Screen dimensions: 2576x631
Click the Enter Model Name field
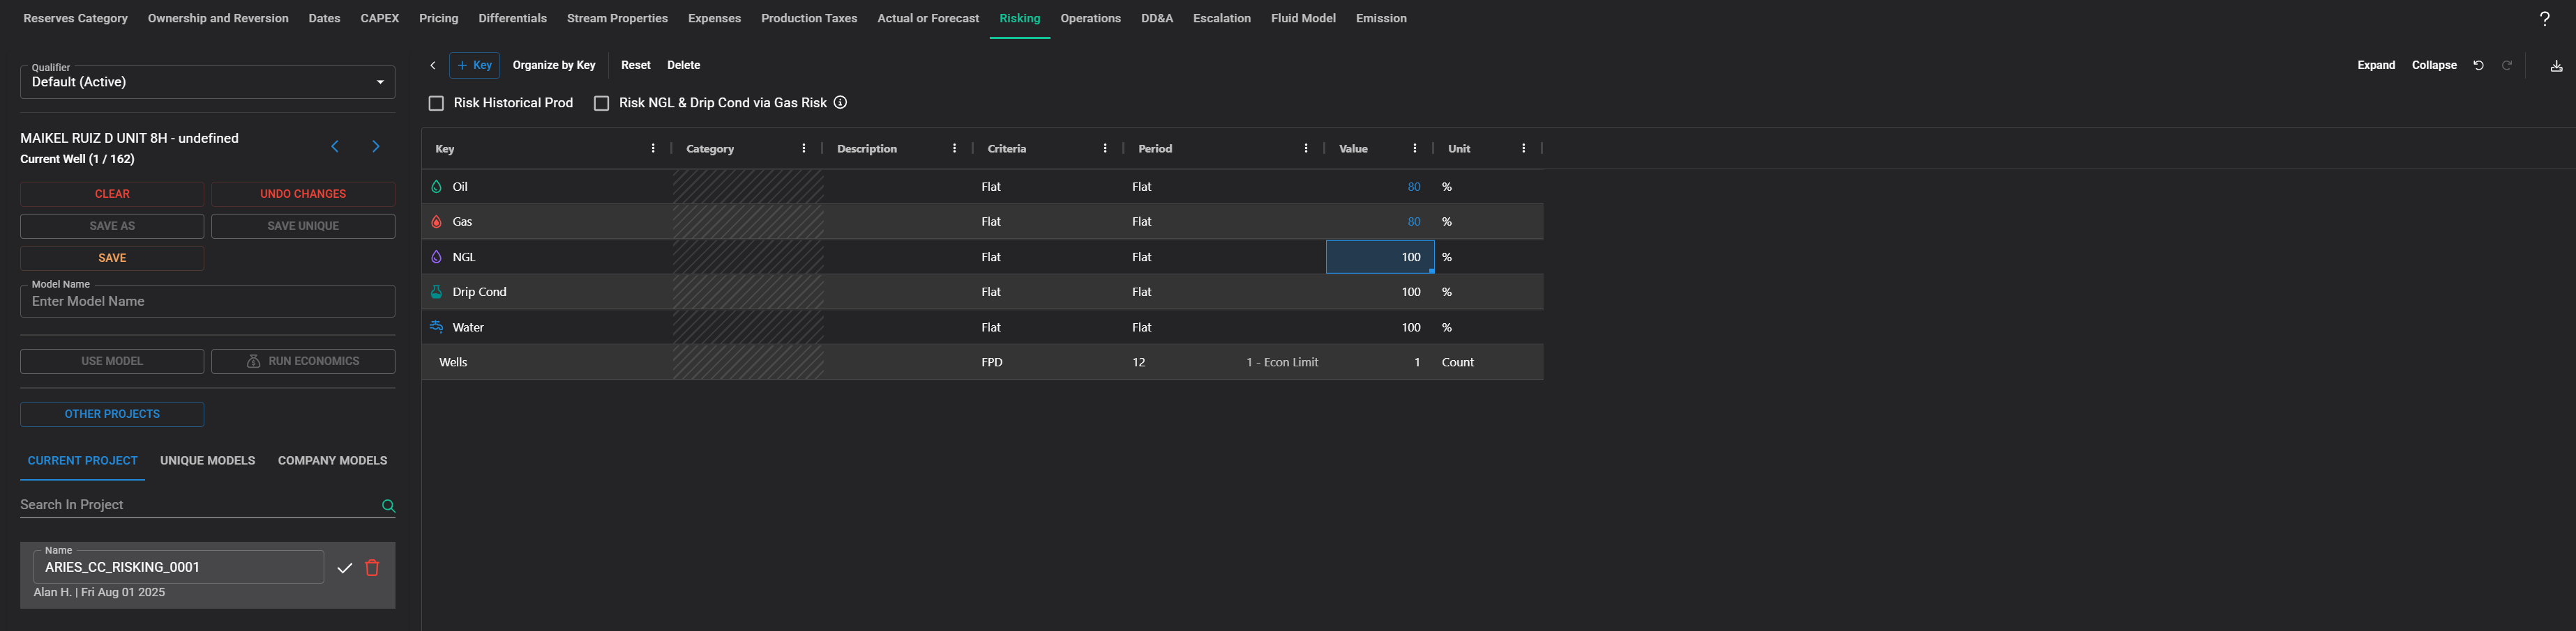pyautogui.click(x=207, y=302)
